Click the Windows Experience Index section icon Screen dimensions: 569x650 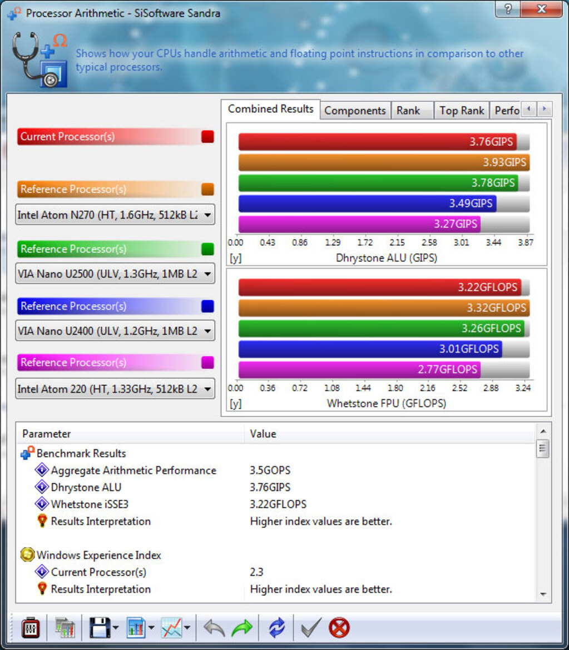coord(27,555)
